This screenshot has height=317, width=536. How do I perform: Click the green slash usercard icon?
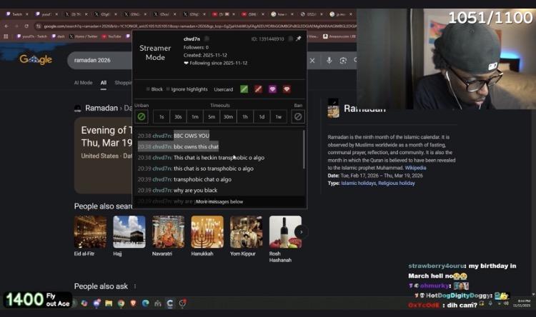coord(244,89)
